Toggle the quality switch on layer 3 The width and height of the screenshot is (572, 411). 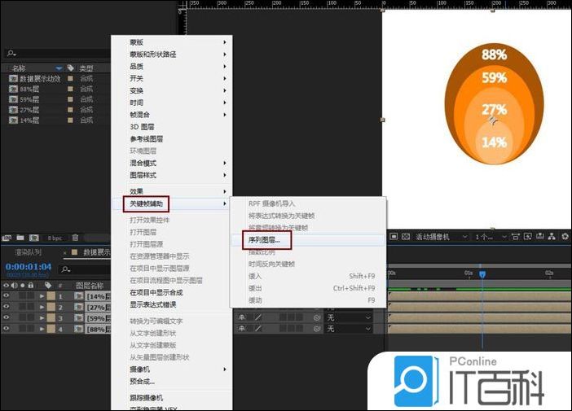(x=258, y=317)
